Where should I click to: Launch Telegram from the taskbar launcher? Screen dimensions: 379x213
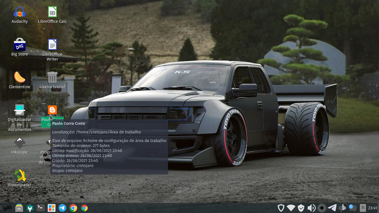click(62, 208)
